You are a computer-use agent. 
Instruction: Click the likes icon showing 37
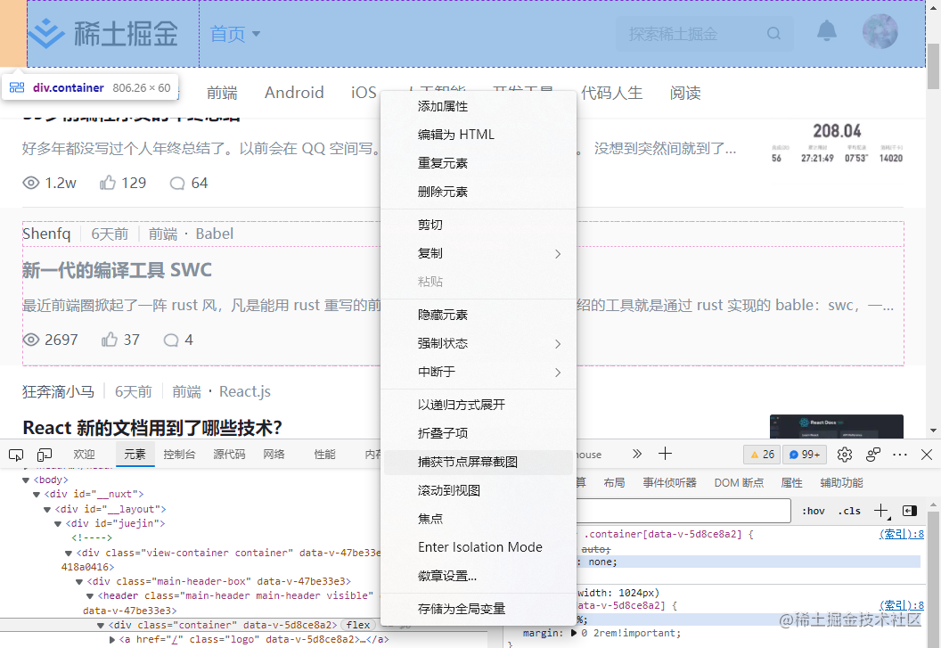(x=110, y=340)
